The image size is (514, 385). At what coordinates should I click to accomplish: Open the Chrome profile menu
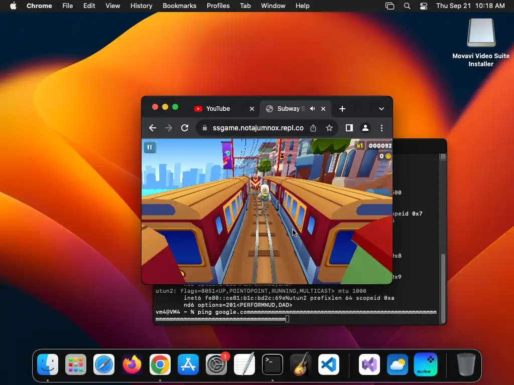tap(365, 128)
